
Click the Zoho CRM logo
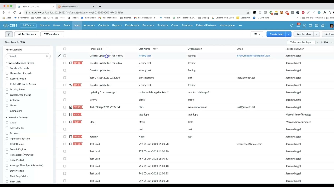click(10, 25)
